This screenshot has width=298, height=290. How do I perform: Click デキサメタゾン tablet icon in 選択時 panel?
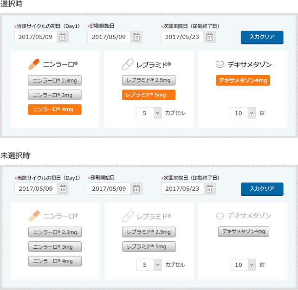pyautogui.click(x=220, y=64)
